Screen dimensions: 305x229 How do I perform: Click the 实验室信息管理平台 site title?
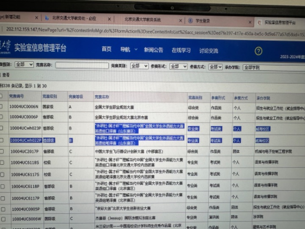[40, 47]
